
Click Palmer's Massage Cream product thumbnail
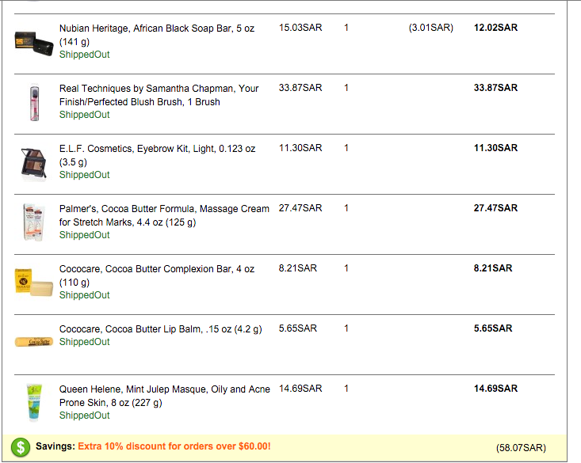[33, 222]
